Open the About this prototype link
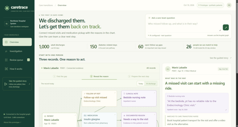238x127 pixels. [12, 122]
